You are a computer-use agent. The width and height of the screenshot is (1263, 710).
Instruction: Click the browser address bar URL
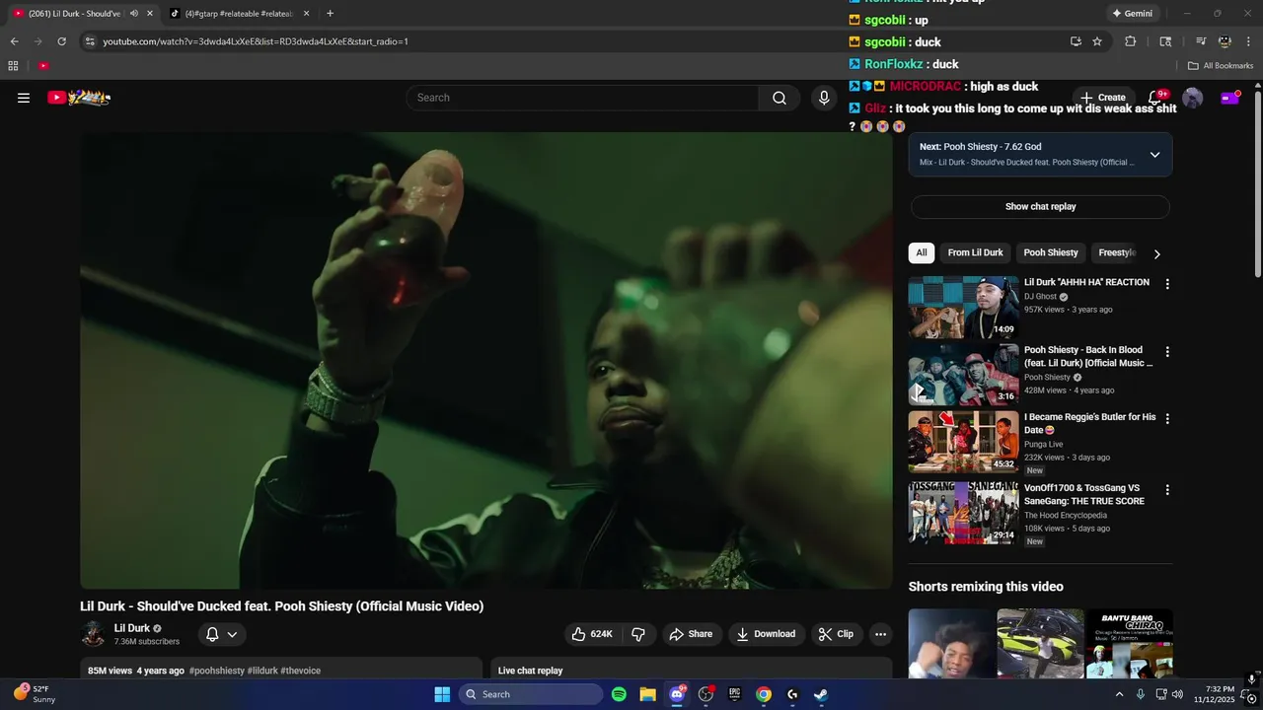point(255,41)
